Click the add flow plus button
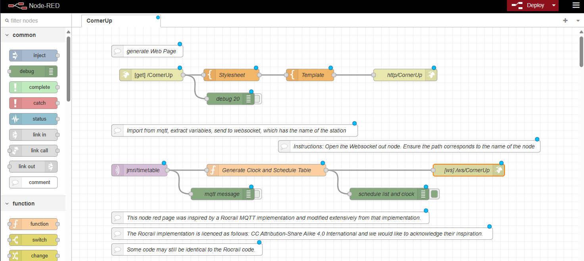 (565, 20)
